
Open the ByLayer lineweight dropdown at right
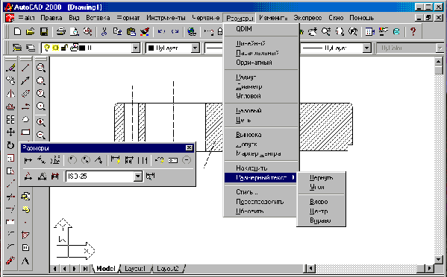click(366, 48)
